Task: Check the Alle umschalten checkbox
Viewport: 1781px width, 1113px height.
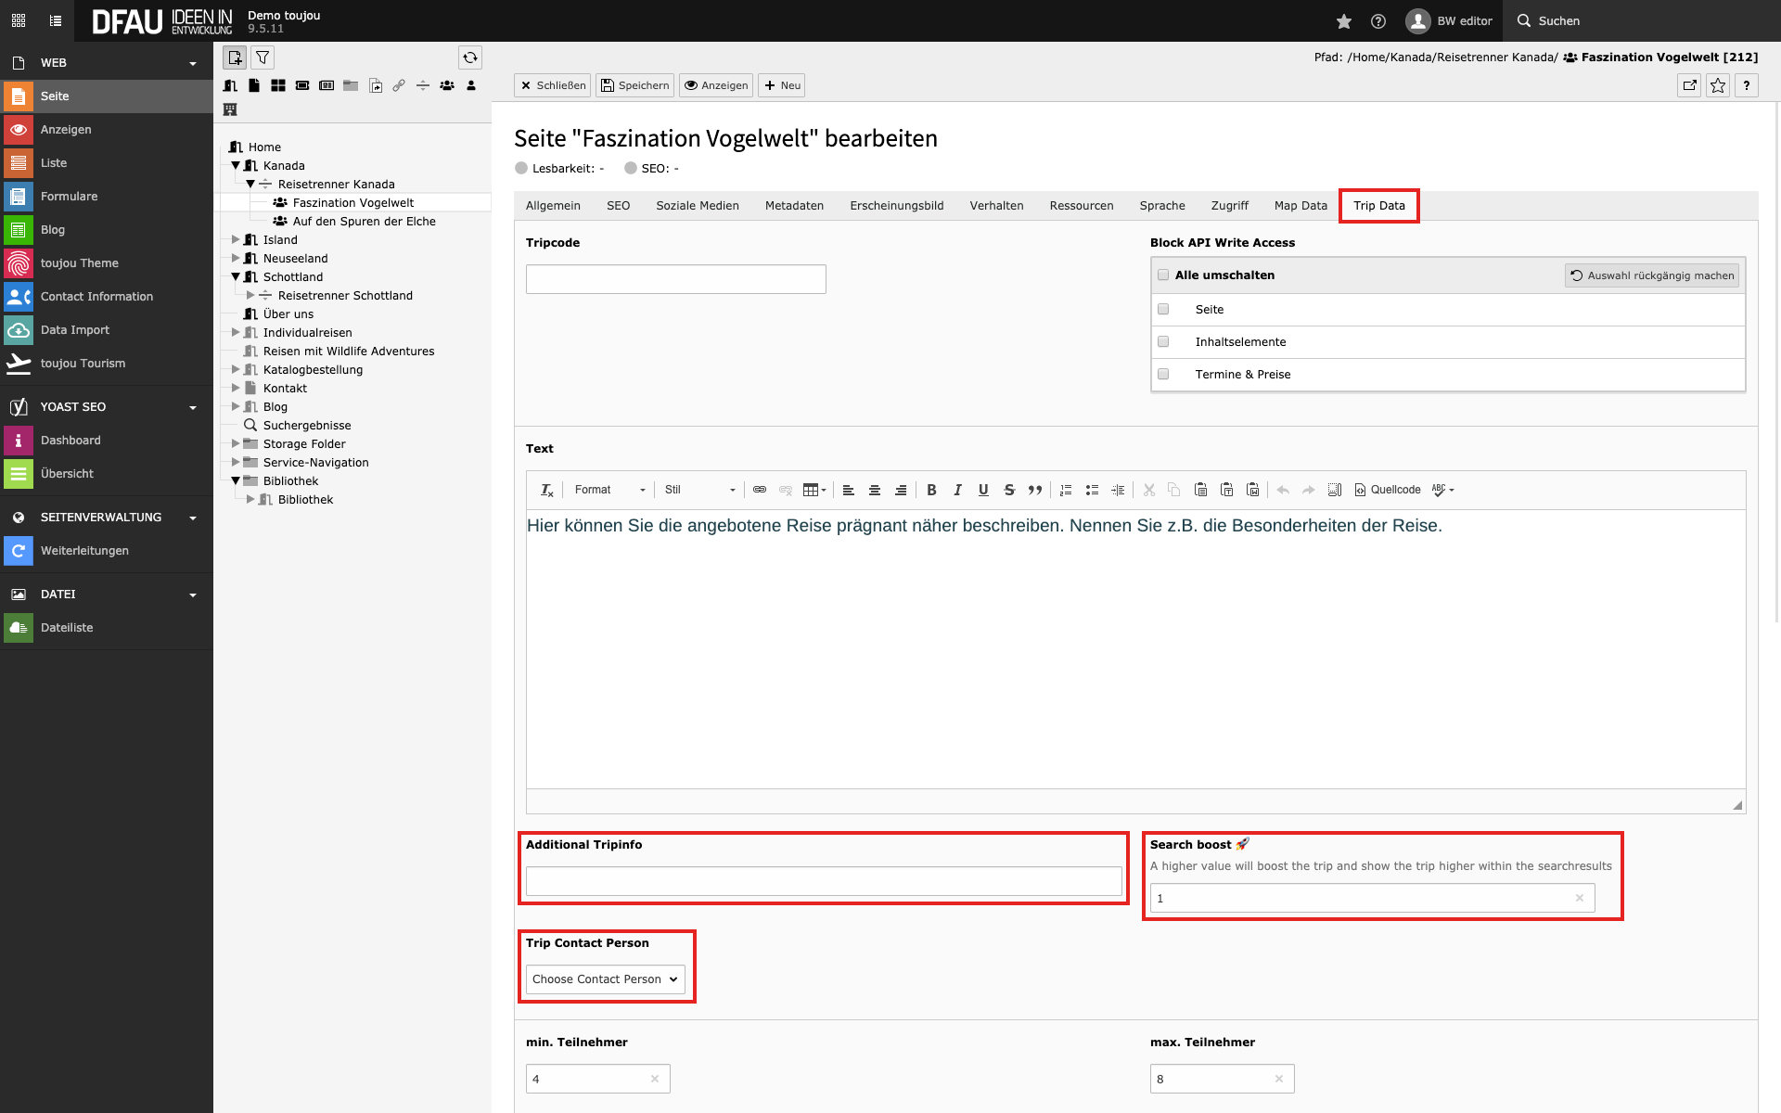Action: tap(1163, 275)
